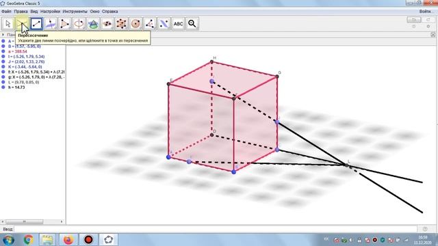Open the Файл menu
This screenshot has width=438, height=246.
pos(6,12)
